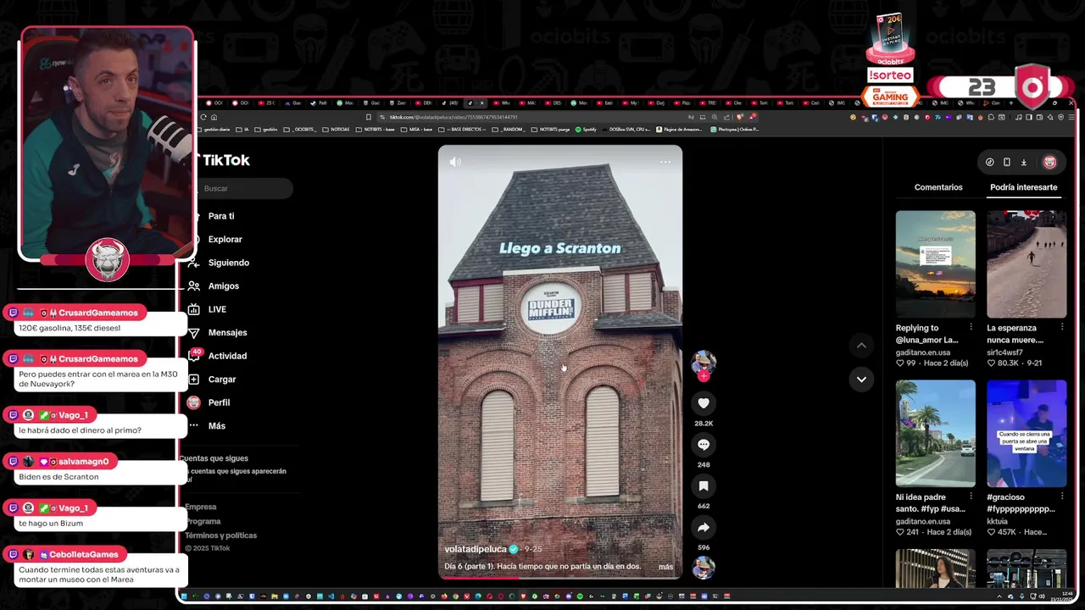Open the spinning music disc icon
The width and height of the screenshot is (1085, 610).
click(704, 568)
